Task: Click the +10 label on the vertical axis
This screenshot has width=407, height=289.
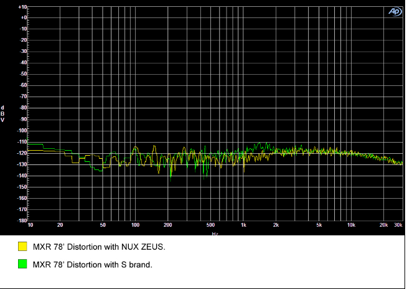Action: coord(23,7)
